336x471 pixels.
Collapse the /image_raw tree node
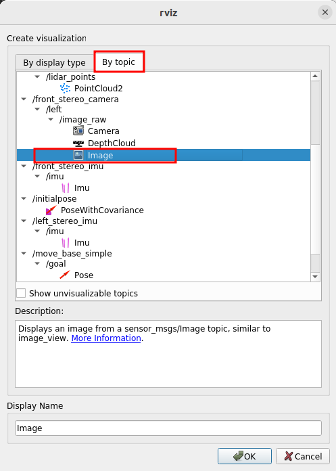coord(51,119)
